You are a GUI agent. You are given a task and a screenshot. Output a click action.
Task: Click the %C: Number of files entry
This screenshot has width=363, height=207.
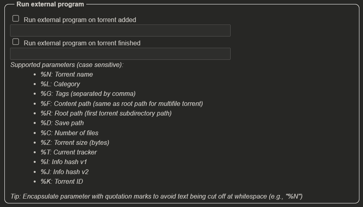coord(69,133)
